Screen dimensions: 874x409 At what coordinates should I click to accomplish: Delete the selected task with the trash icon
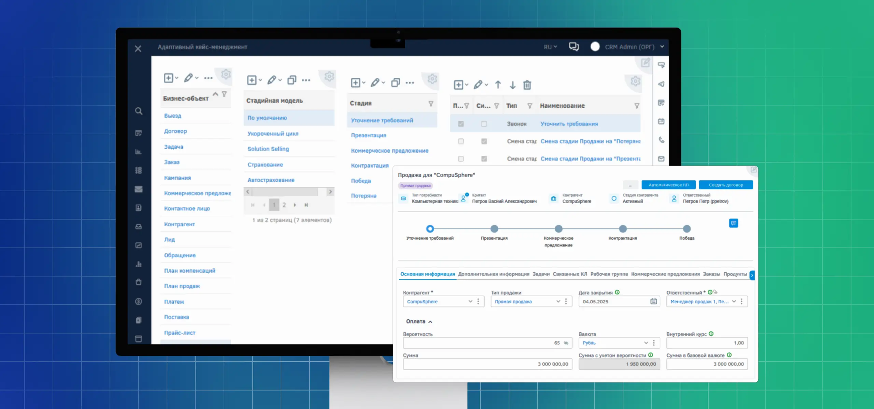(x=527, y=85)
